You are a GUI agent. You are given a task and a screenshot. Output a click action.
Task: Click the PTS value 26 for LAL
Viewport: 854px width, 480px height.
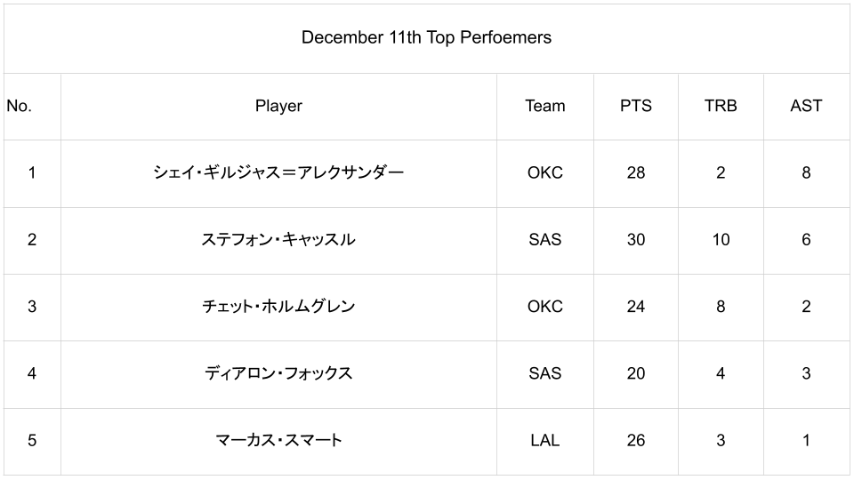coord(635,440)
